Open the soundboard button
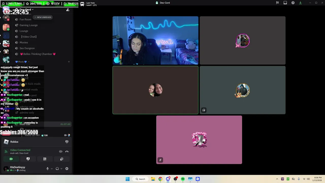Viewport: 325px width, 183px height. (x=62, y=159)
